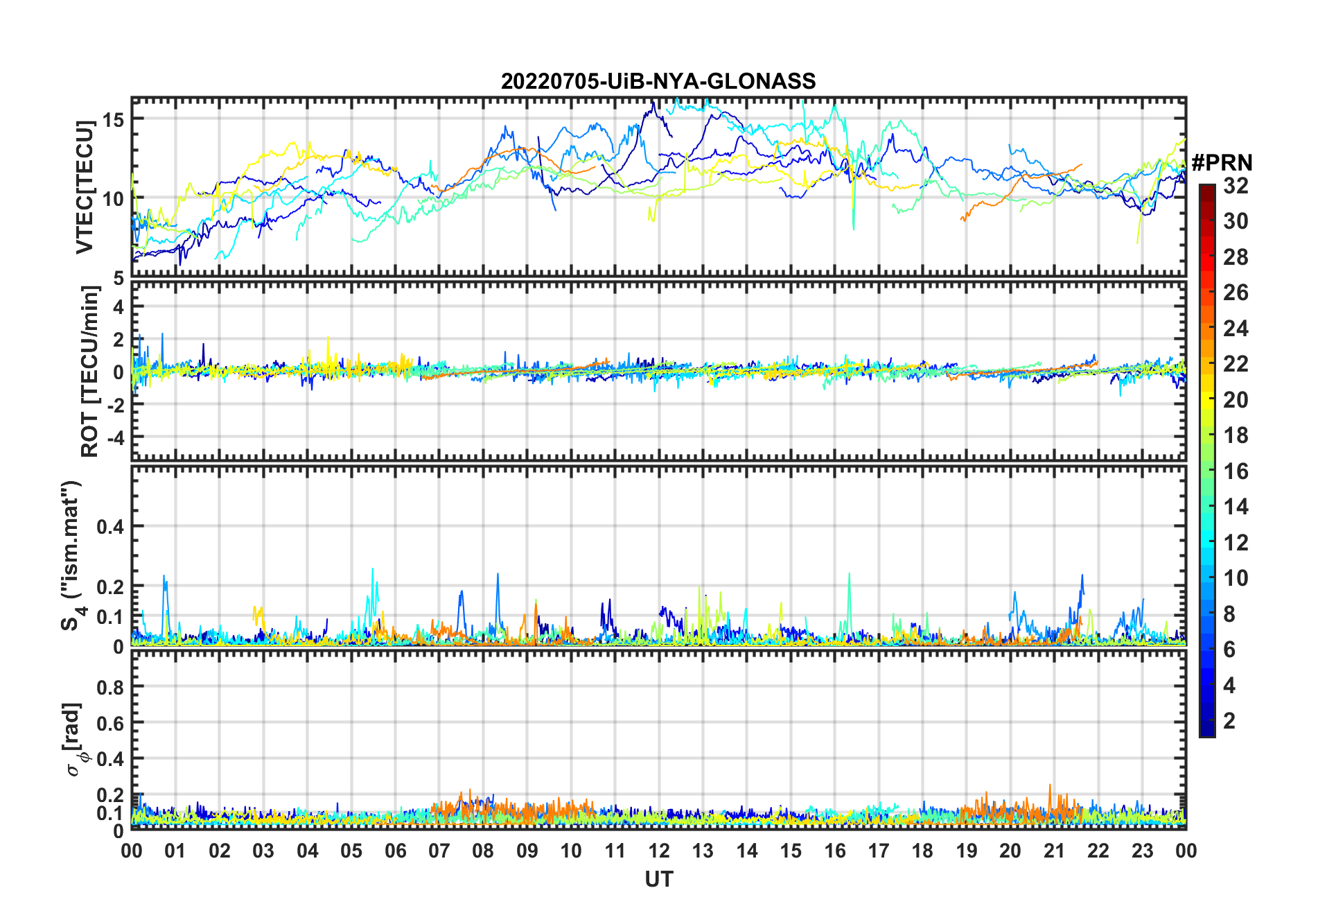Click the VTEC y-axis tick 15
This screenshot has width=1318, height=922.
click(113, 119)
